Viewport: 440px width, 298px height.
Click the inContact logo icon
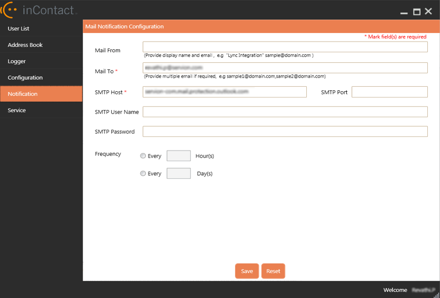pos(9,10)
